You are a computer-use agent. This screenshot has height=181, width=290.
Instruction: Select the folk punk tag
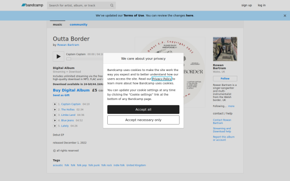click(94, 165)
